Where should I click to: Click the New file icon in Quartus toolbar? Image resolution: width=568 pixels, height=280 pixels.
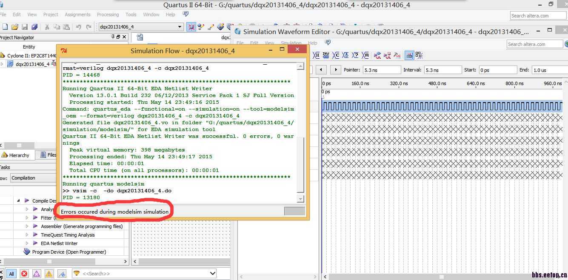pyautogui.click(x=5, y=27)
